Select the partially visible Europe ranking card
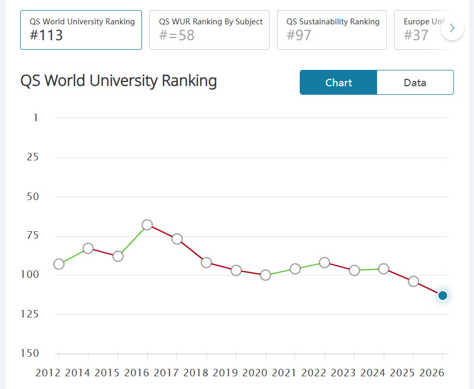The image size is (474, 389). [421, 30]
